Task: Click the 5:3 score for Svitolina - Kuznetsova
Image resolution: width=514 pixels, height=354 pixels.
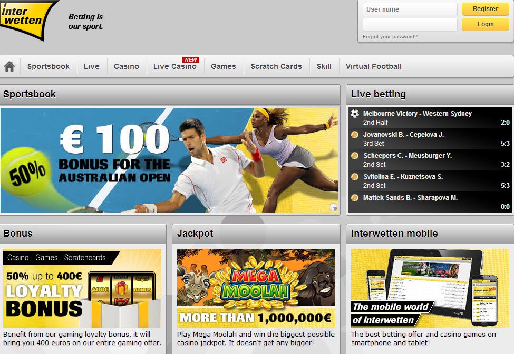Action: click(x=505, y=186)
